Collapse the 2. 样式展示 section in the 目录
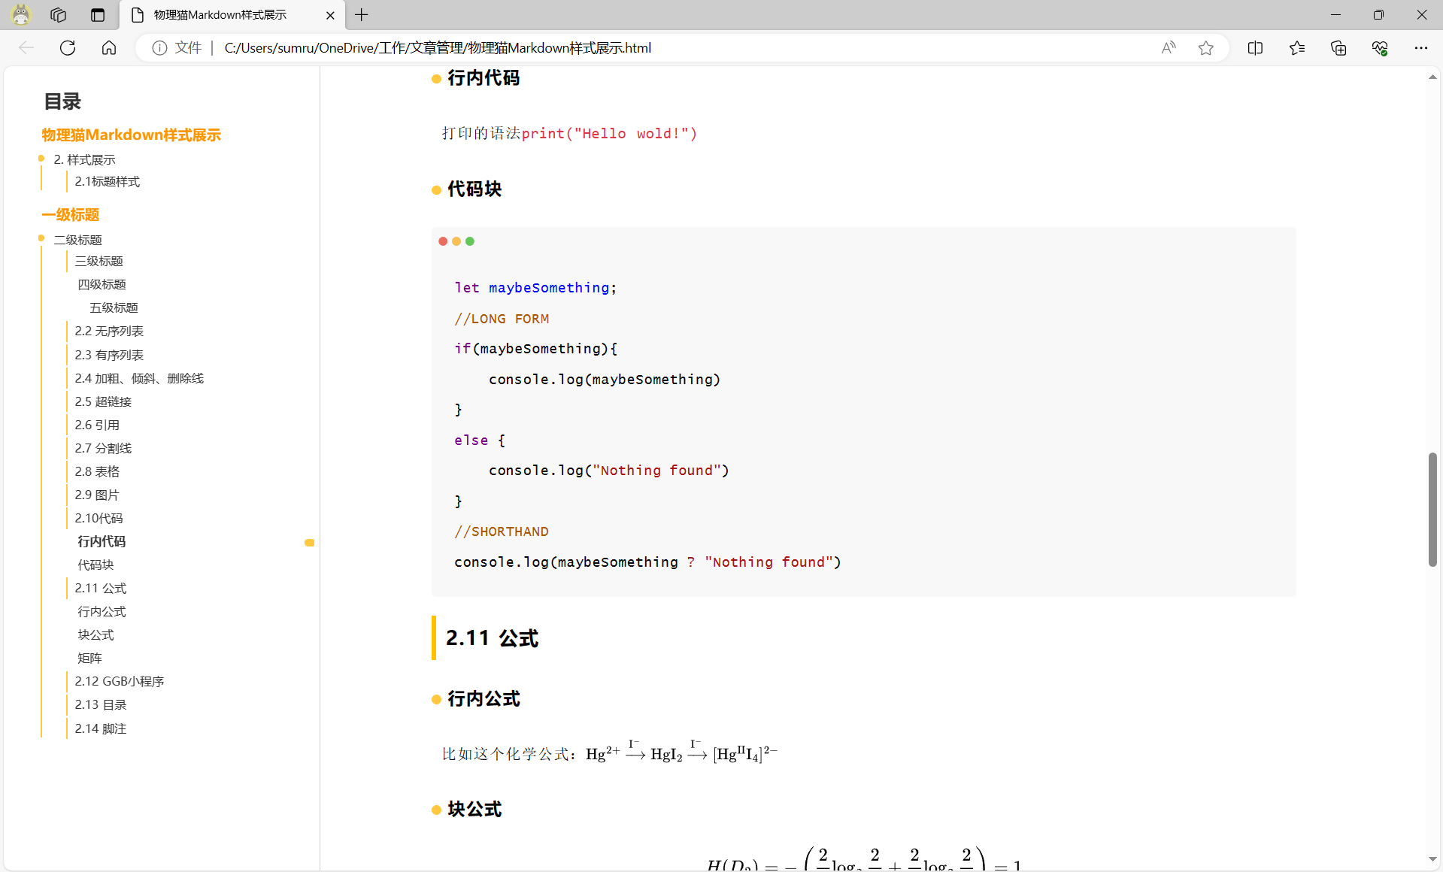Image resolution: width=1443 pixels, height=872 pixels. tap(41, 159)
